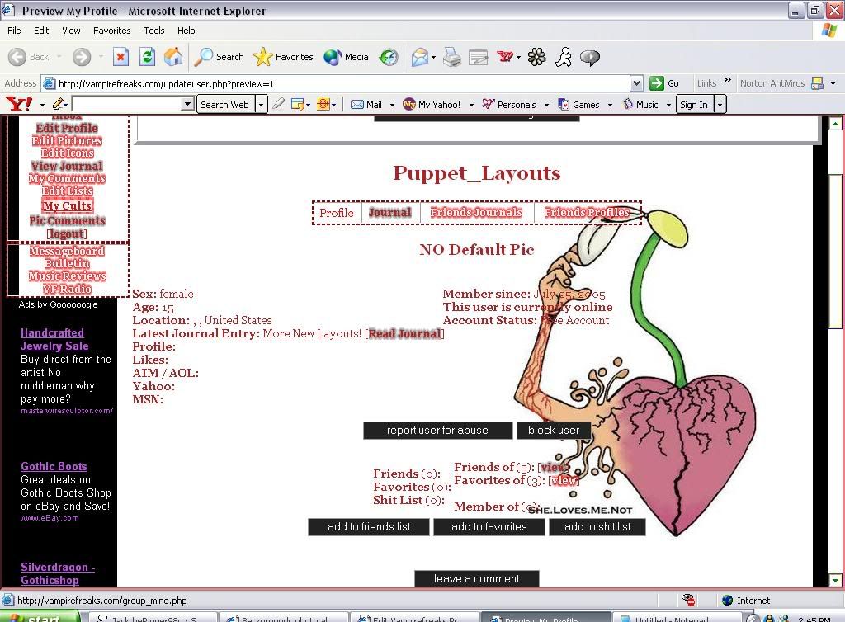
Task: Click the Stop loading icon
Action: [x=120, y=57]
